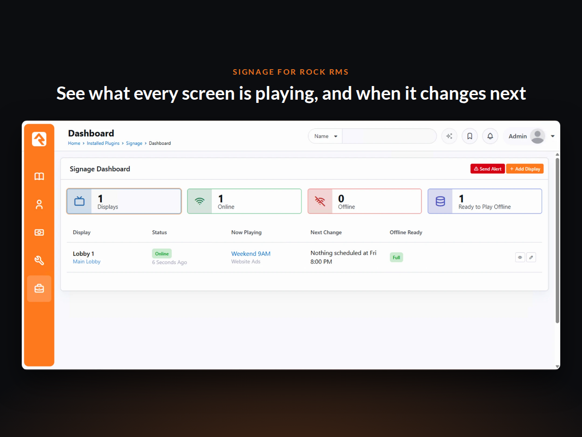Open the book icon in sidebar

pos(39,177)
